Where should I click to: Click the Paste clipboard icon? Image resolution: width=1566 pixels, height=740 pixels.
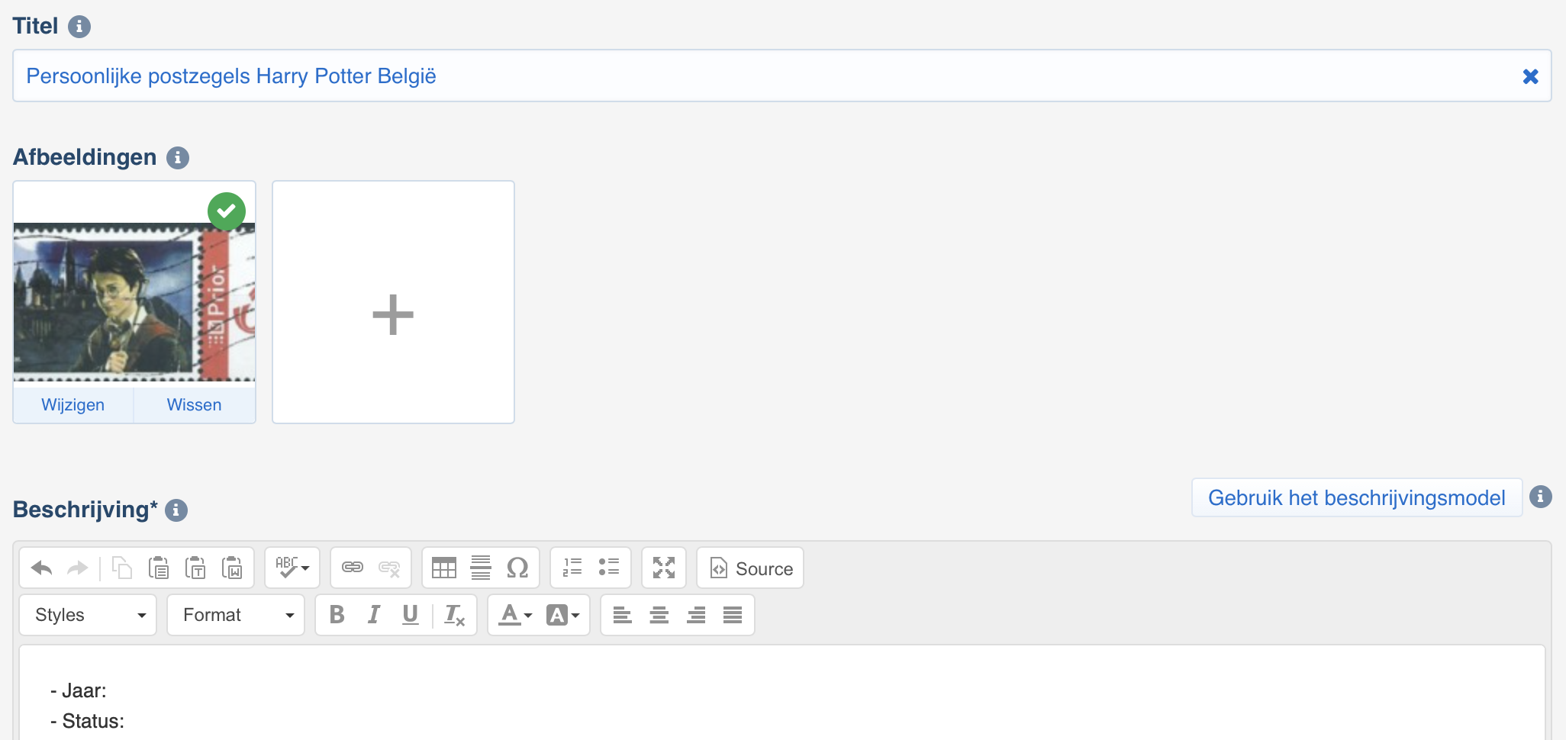pos(159,568)
